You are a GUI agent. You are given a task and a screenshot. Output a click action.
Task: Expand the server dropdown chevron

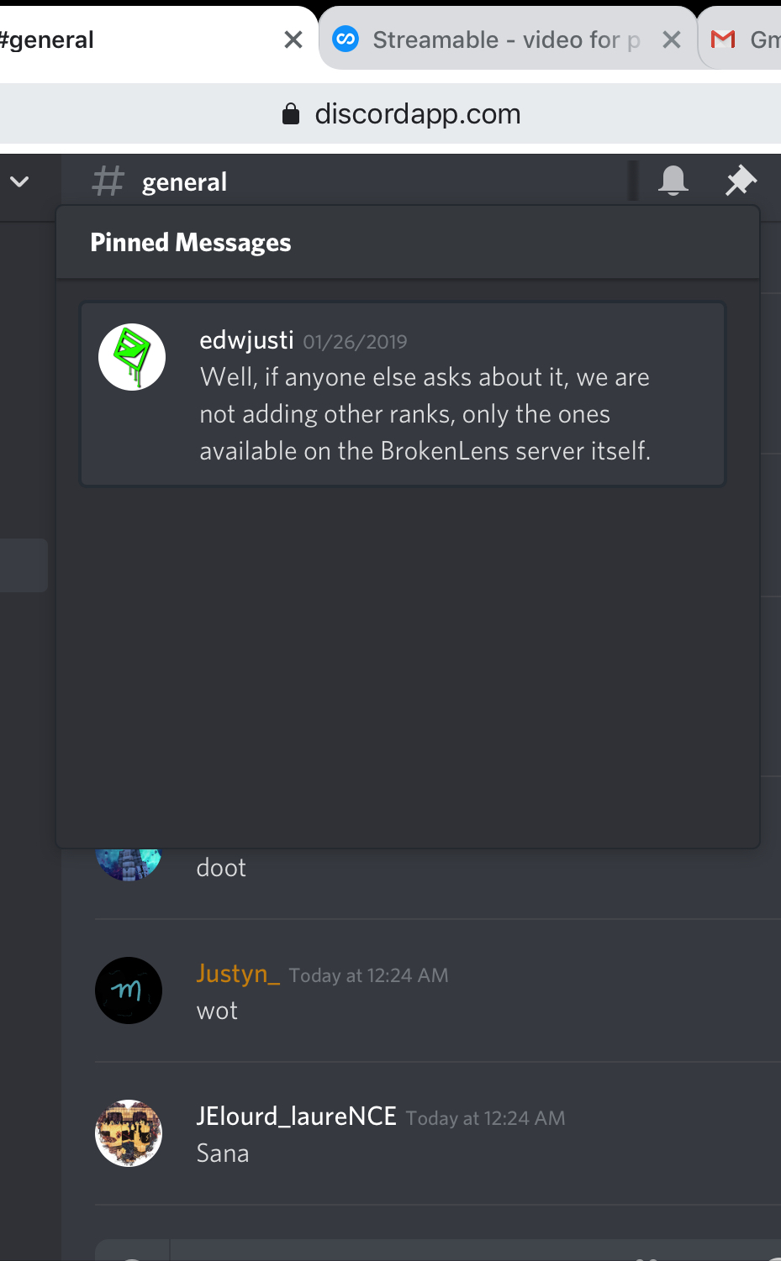click(19, 181)
